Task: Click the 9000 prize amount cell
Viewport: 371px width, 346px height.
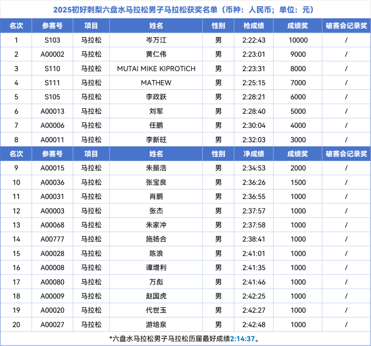Action: coord(298,55)
